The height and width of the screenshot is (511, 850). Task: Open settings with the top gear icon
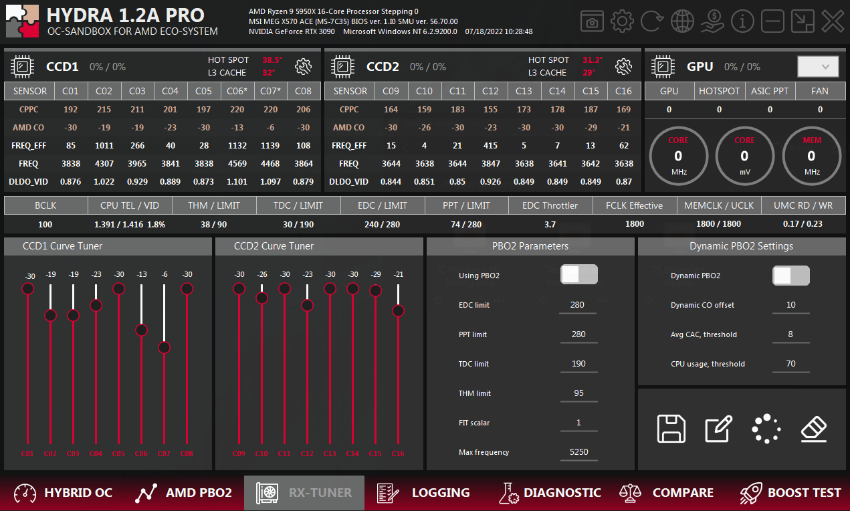point(622,21)
